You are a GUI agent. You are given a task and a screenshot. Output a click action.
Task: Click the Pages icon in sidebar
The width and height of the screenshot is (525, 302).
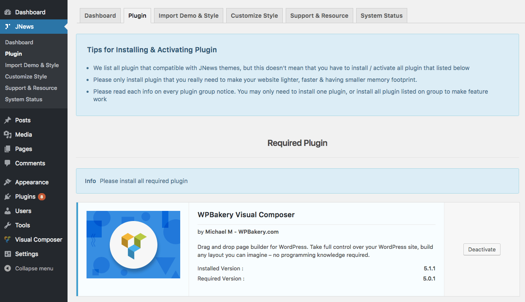(x=8, y=149)
